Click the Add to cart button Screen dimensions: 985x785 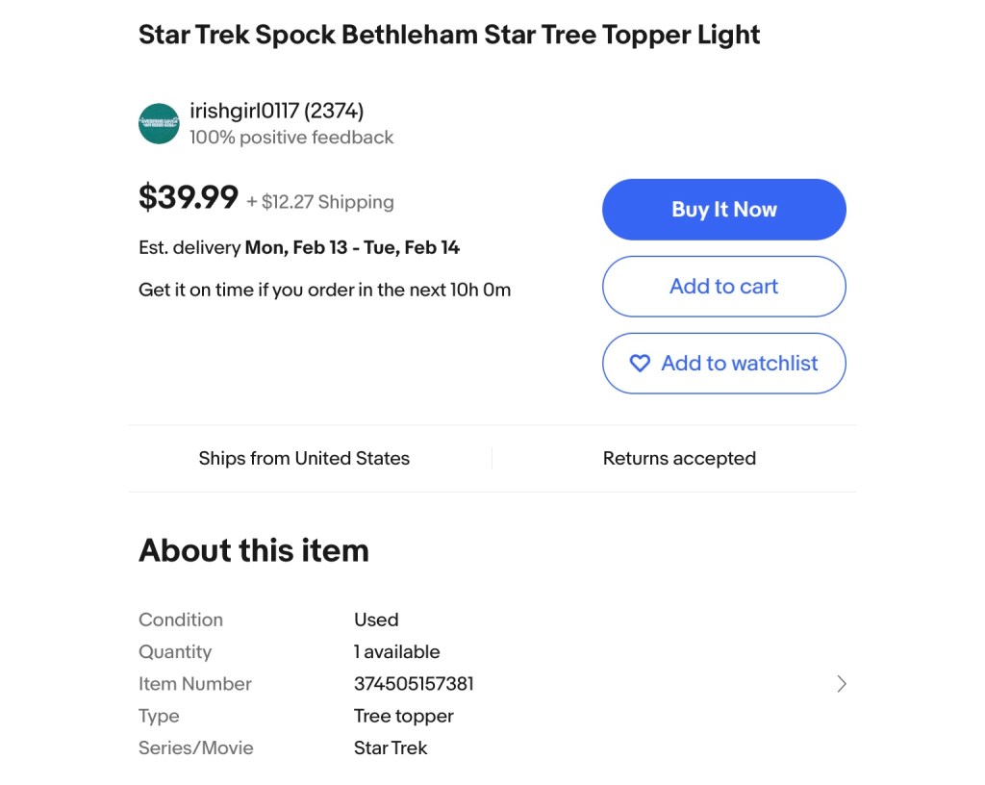coord(723,287)
